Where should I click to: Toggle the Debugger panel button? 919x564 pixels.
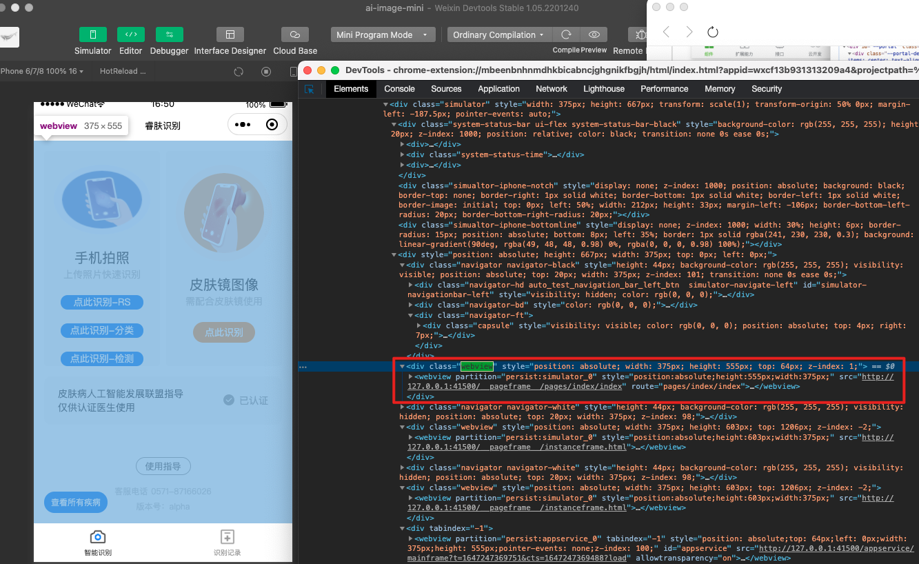169,34
